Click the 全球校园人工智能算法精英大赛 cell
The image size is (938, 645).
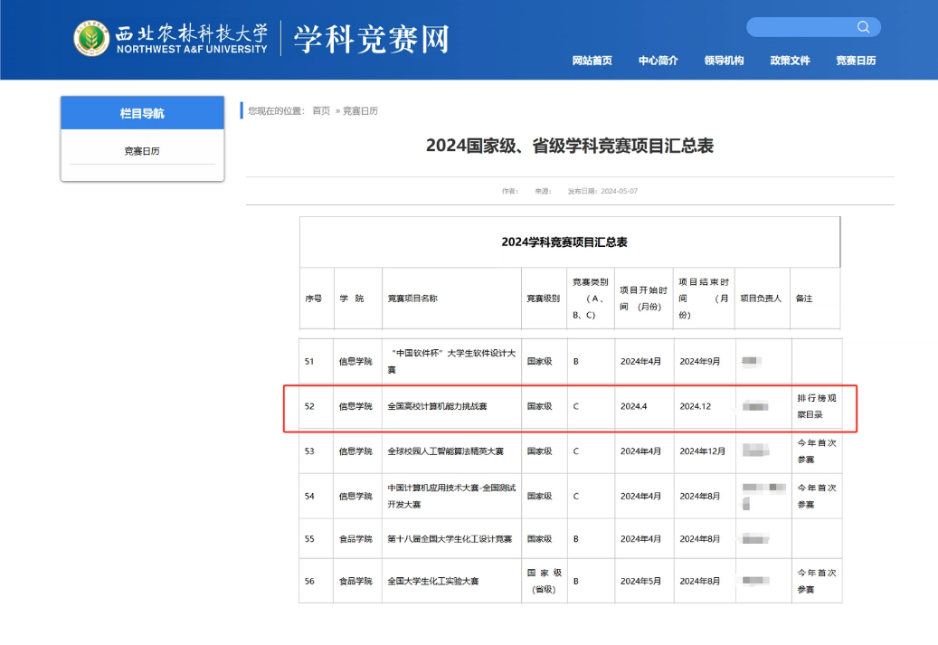pyautogui.click(x=446, y=451)
